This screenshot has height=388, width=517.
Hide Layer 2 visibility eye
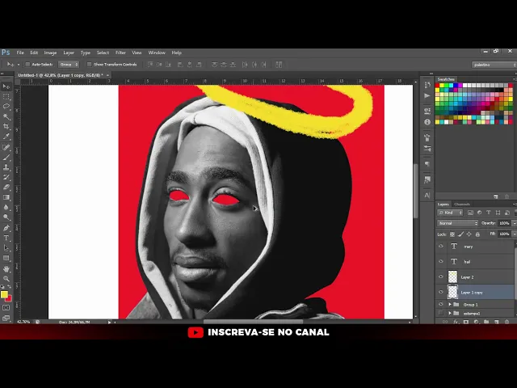coord(441,276)
